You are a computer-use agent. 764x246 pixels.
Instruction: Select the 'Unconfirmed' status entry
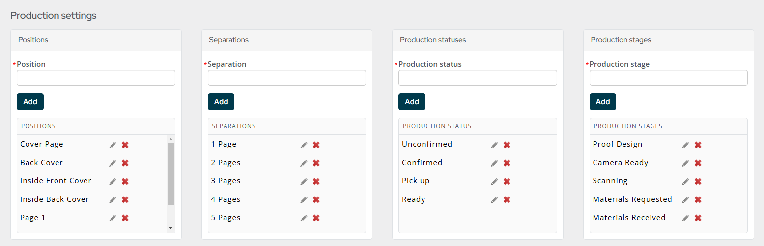[x=427, y=144]
